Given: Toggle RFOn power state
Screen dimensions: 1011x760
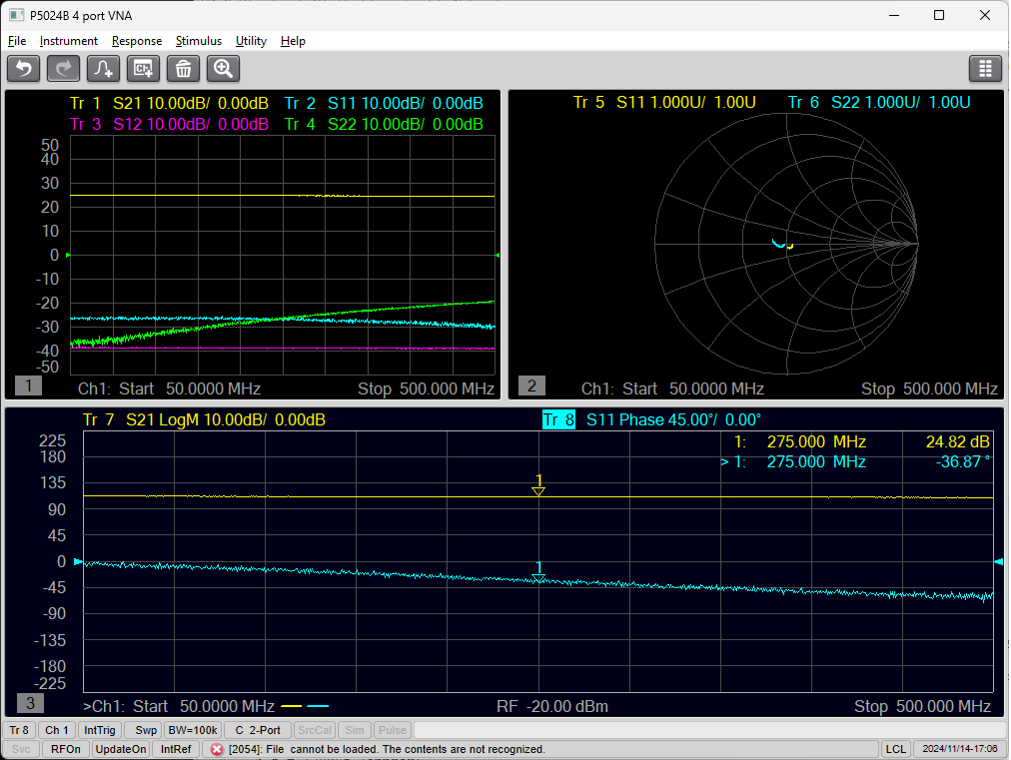Looking at the screenshot, I should click(x=66, y=749).
